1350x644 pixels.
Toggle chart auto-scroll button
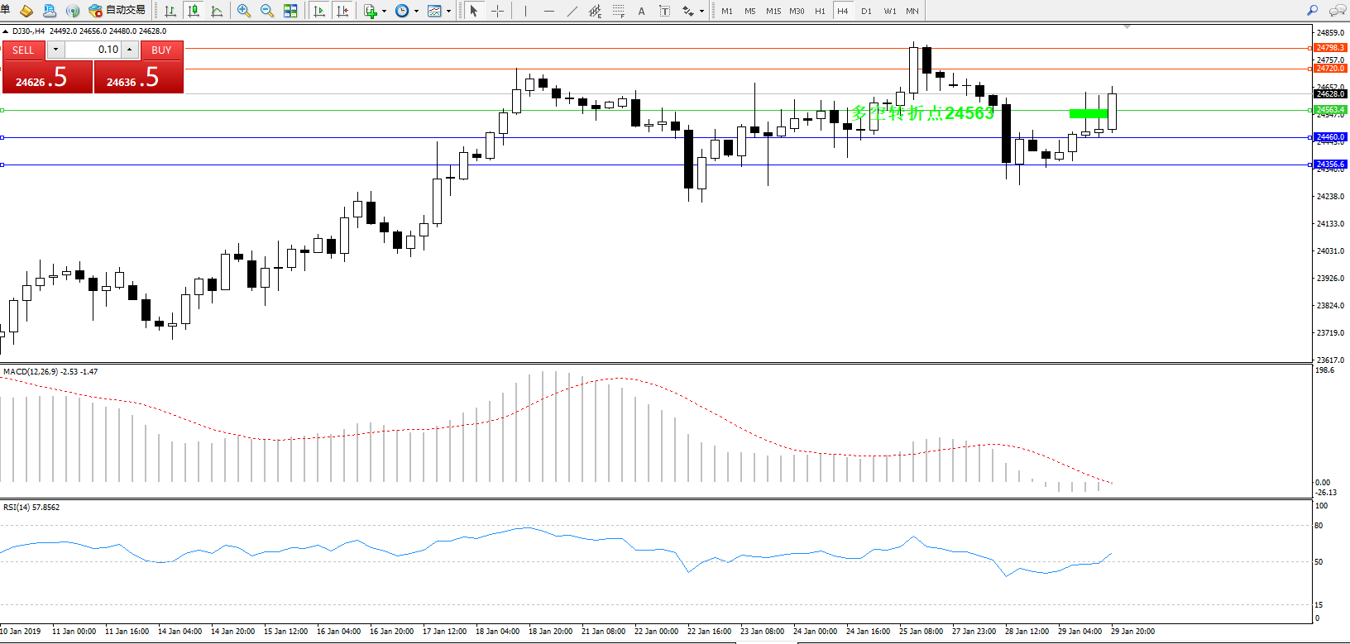tap(319, 11)
